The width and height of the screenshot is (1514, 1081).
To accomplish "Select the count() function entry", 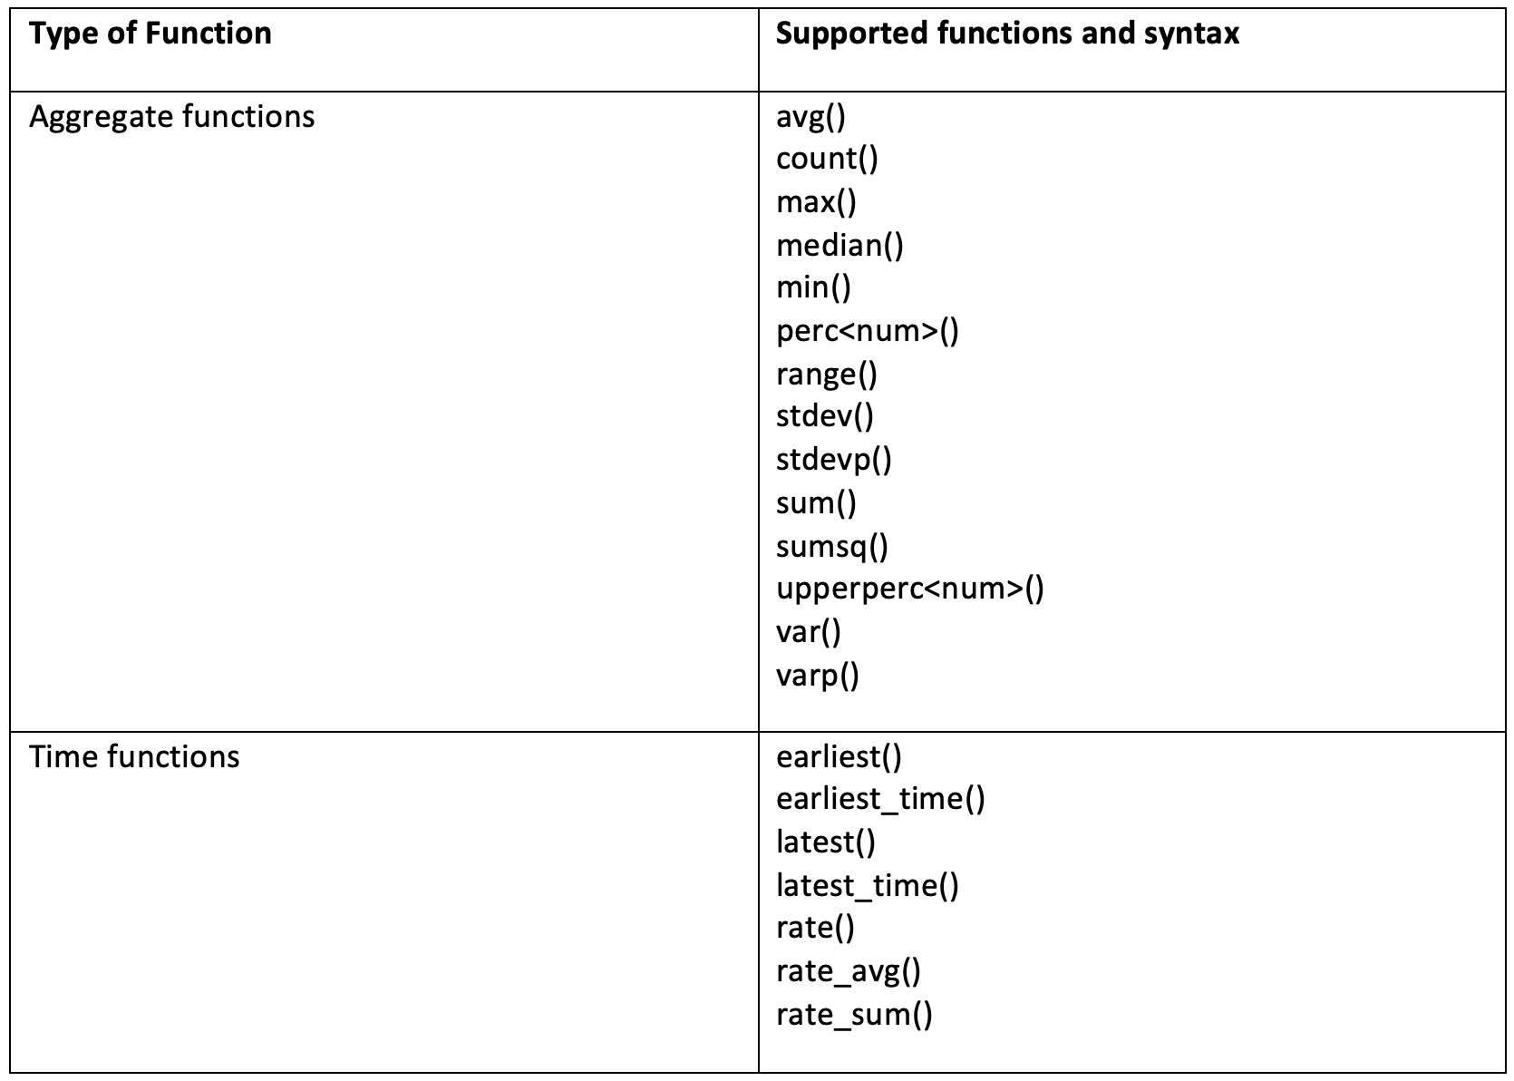I will [x=827, y=160].
